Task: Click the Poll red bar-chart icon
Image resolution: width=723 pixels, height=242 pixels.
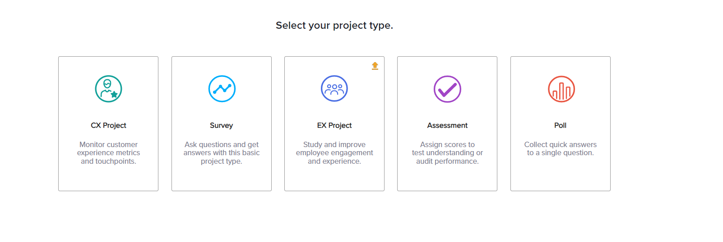Action: 561,89
